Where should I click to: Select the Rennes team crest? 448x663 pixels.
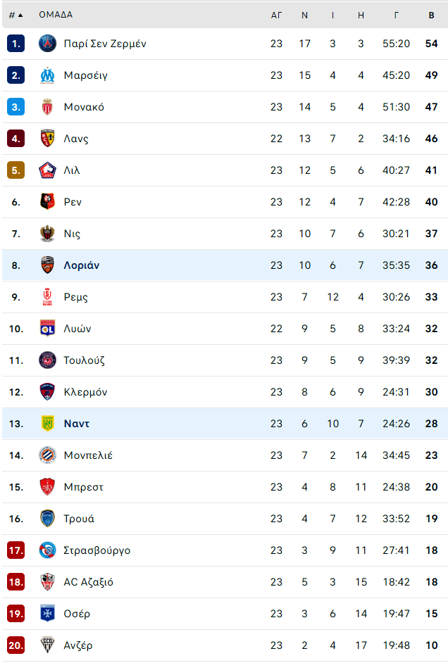tap(47, 202)
